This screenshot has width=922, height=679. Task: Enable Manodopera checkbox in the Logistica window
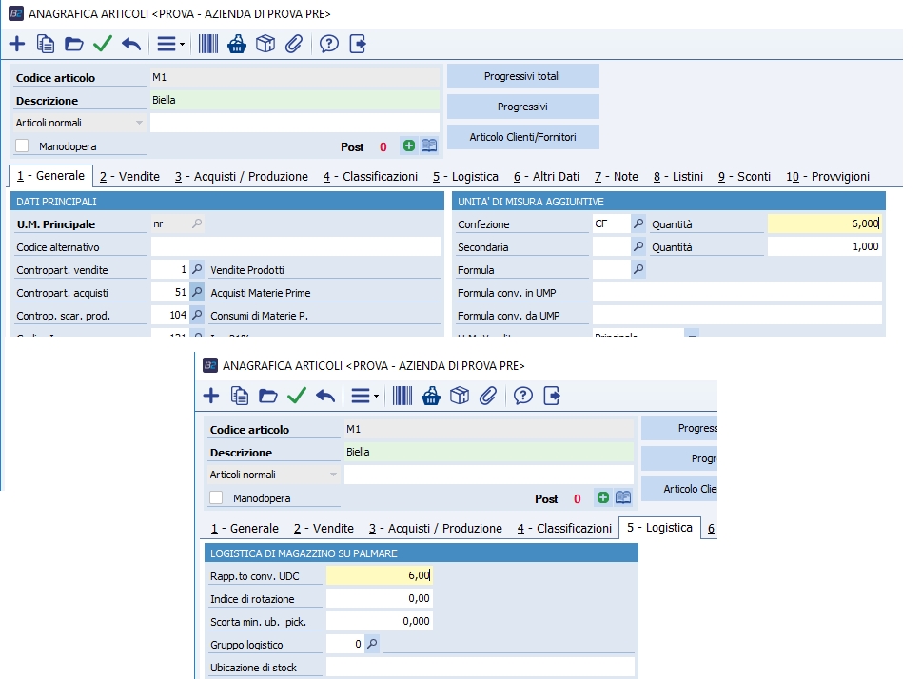pos(217,497)
